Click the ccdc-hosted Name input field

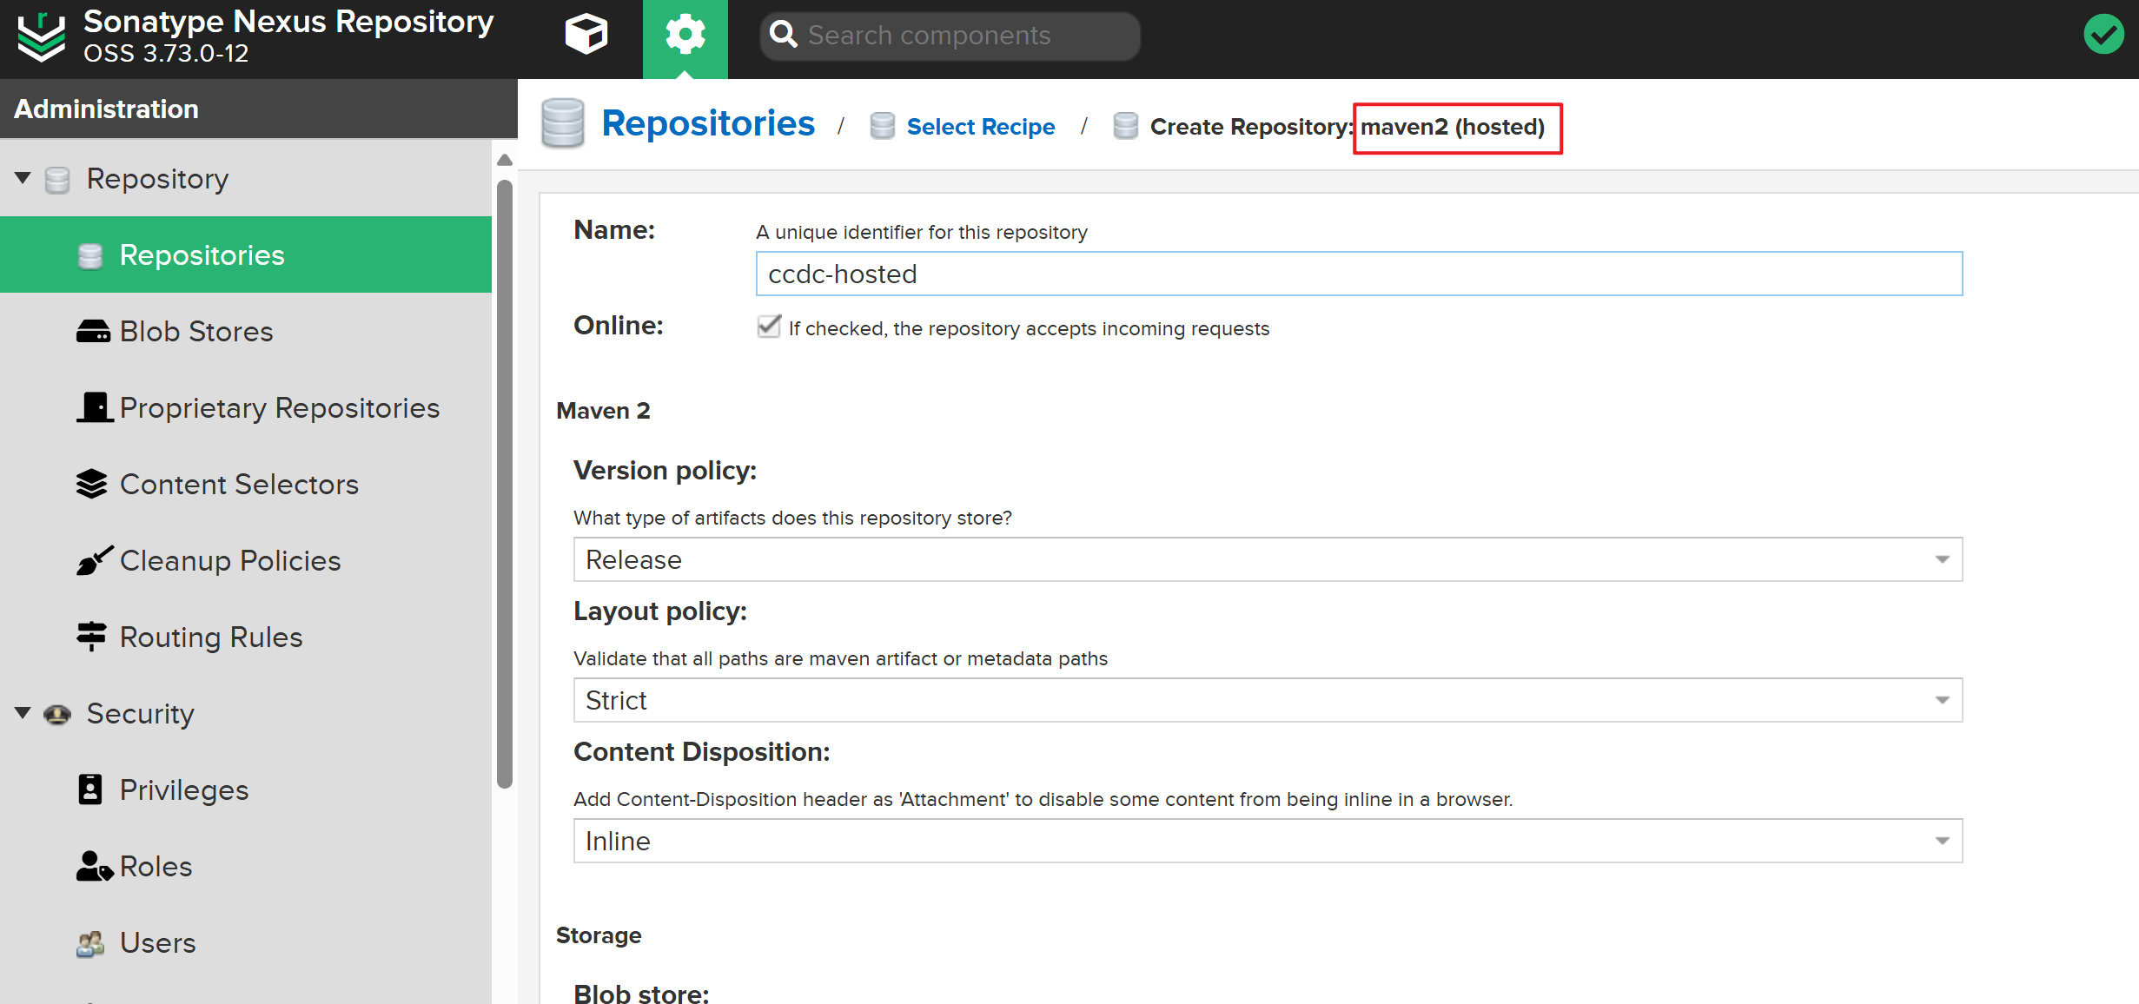click(x=1359, y=274)
